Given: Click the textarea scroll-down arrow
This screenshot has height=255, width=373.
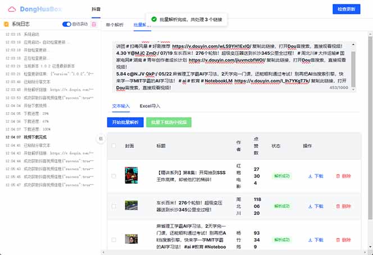Looking at the screenshot, I should (353, 90).
